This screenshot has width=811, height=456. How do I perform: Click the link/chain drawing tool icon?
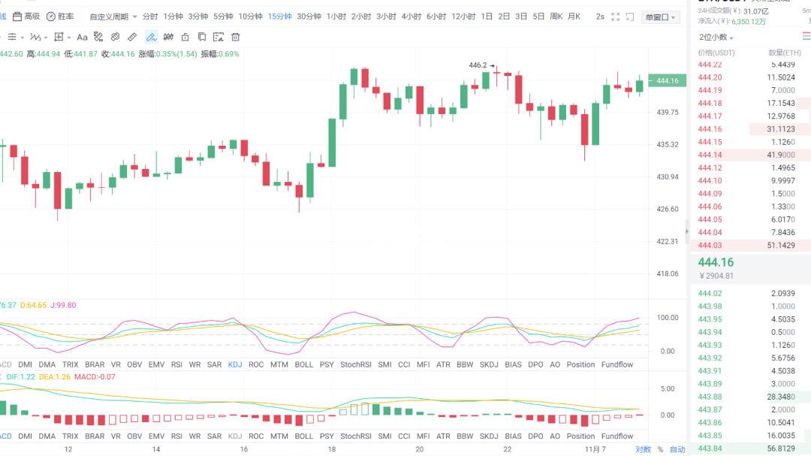point(115,37)
